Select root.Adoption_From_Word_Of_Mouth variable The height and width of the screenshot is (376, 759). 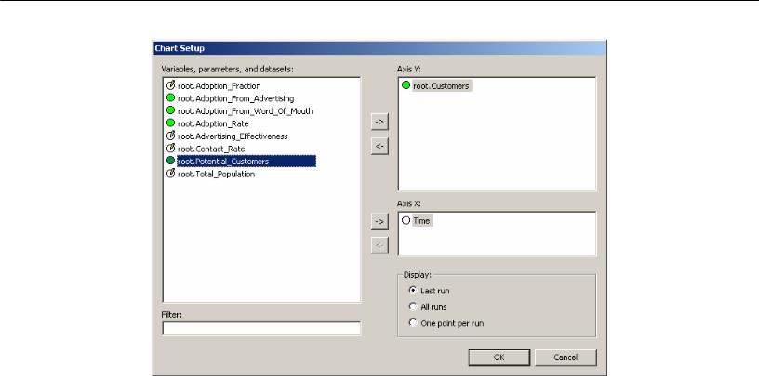tap(245, 111)
